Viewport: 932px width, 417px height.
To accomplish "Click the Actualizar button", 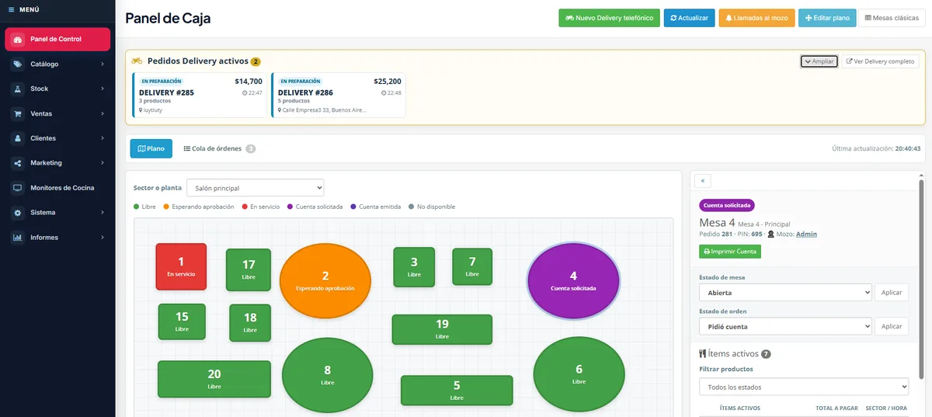I will tap(689, 18).
